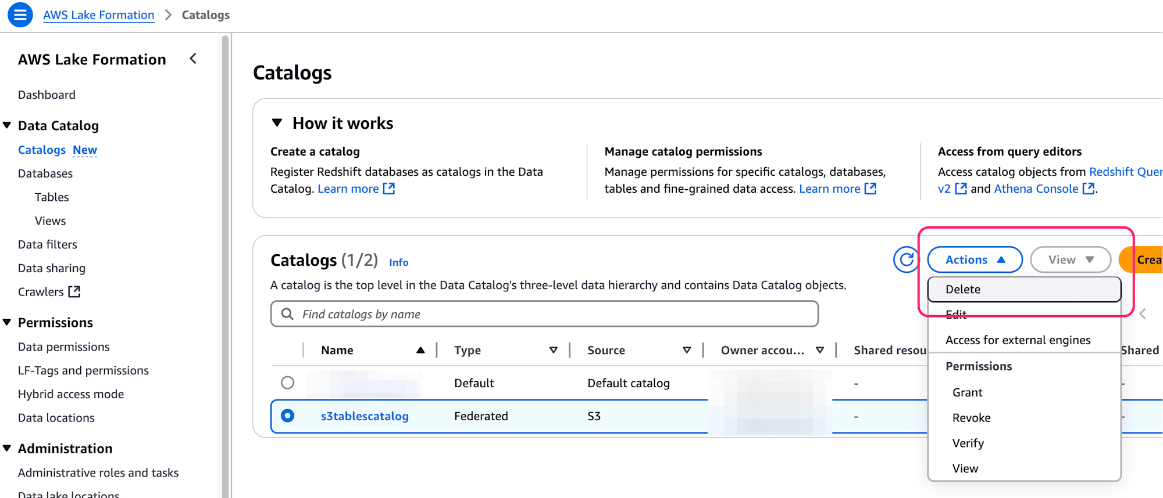Open Tables in the sidebar
The width and height of the screenshot is (1163, 498).
click(52, 197)
